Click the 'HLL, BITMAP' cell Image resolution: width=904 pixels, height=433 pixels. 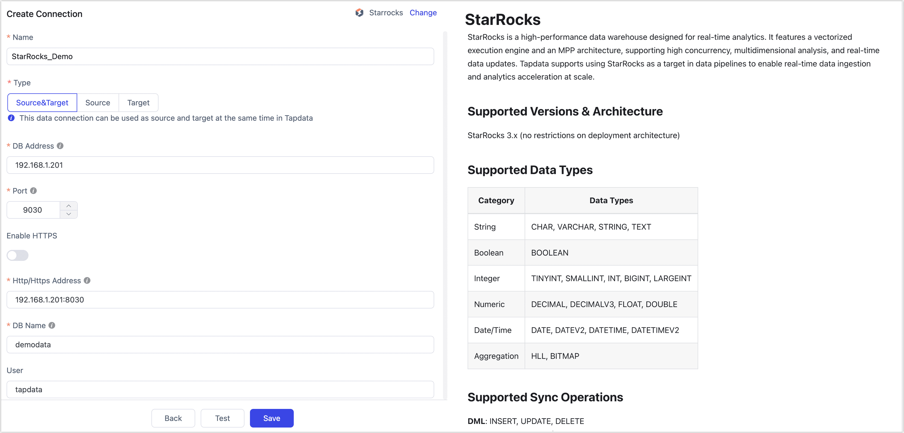coord(611,356)
